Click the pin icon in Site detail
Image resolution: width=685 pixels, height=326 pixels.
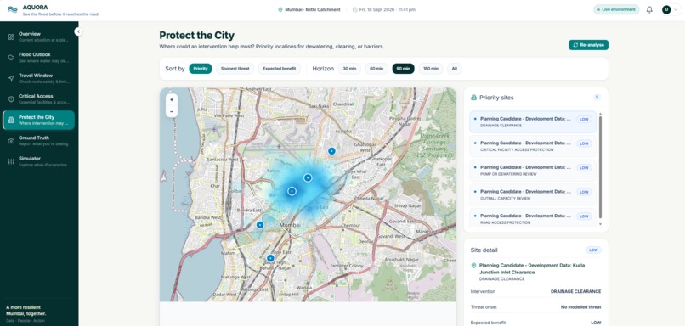tap(473, 266)
